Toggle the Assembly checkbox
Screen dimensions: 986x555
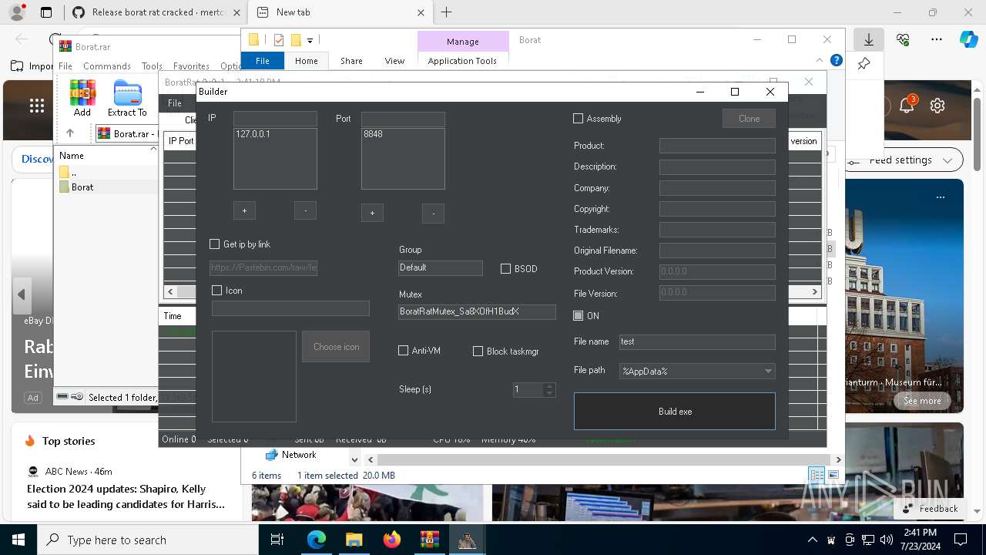point(579,119)
